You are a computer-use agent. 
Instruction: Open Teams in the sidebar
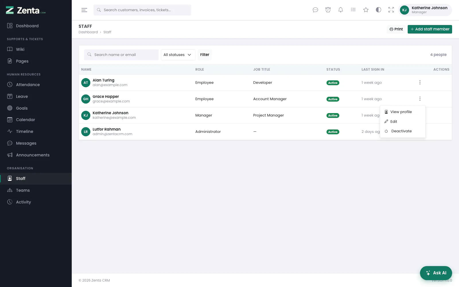(x=36, y=190)
